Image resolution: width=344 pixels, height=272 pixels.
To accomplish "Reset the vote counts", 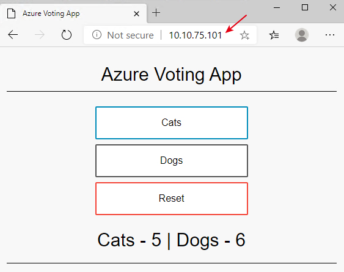I will coord(172,199).
